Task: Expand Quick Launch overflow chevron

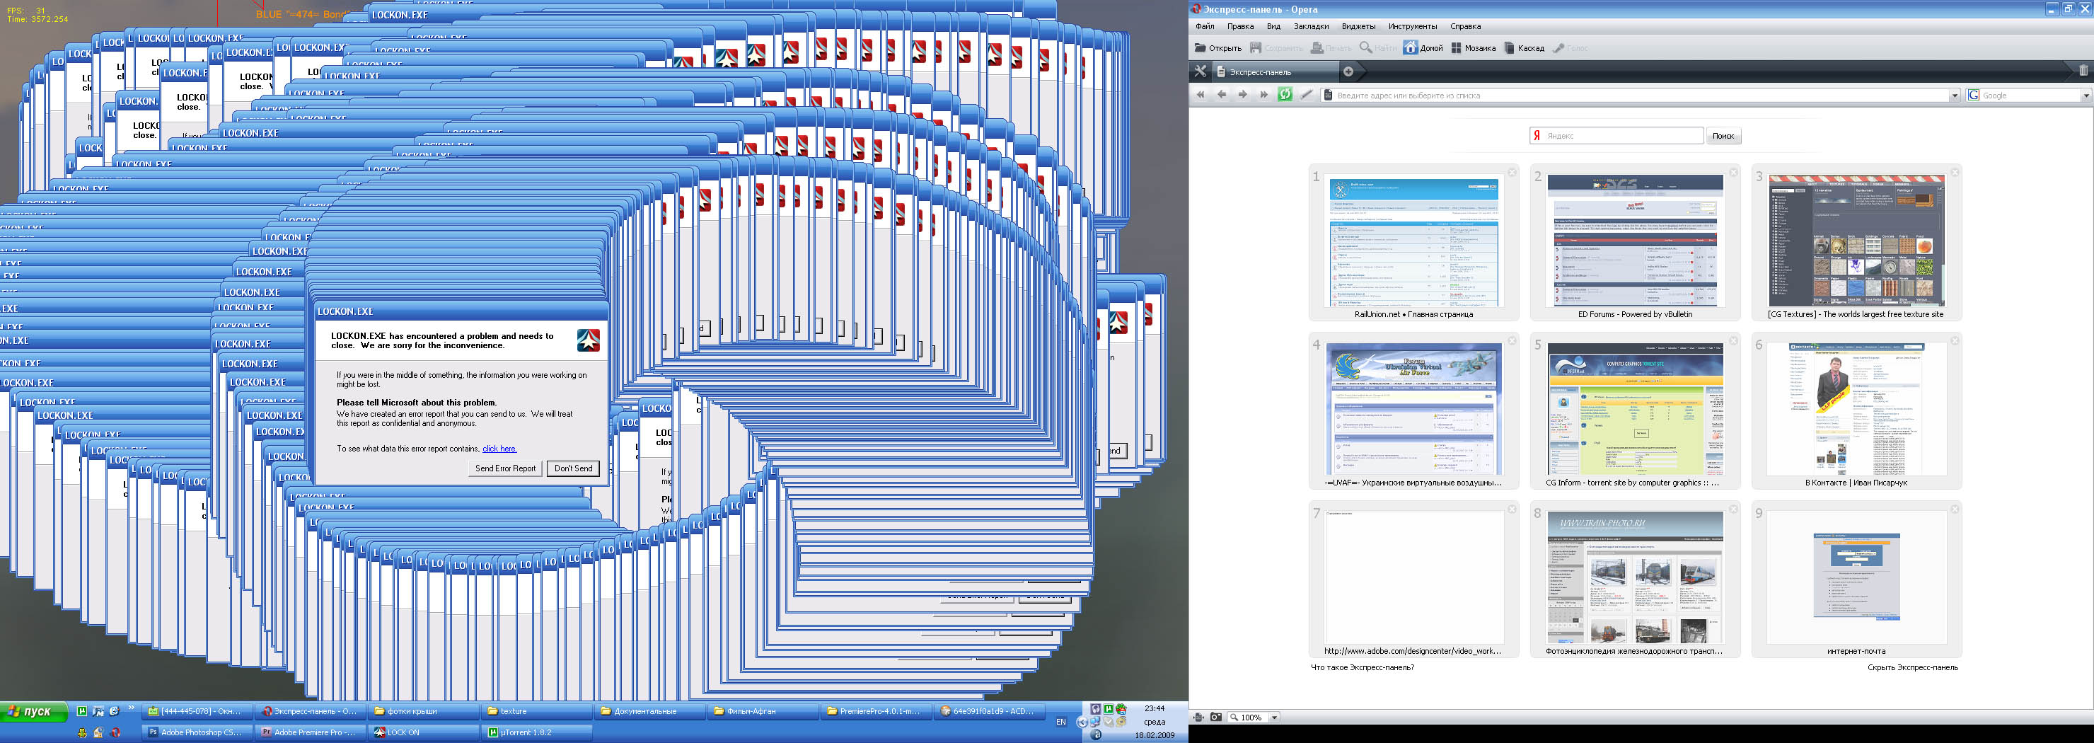Action: coord(131,708)
